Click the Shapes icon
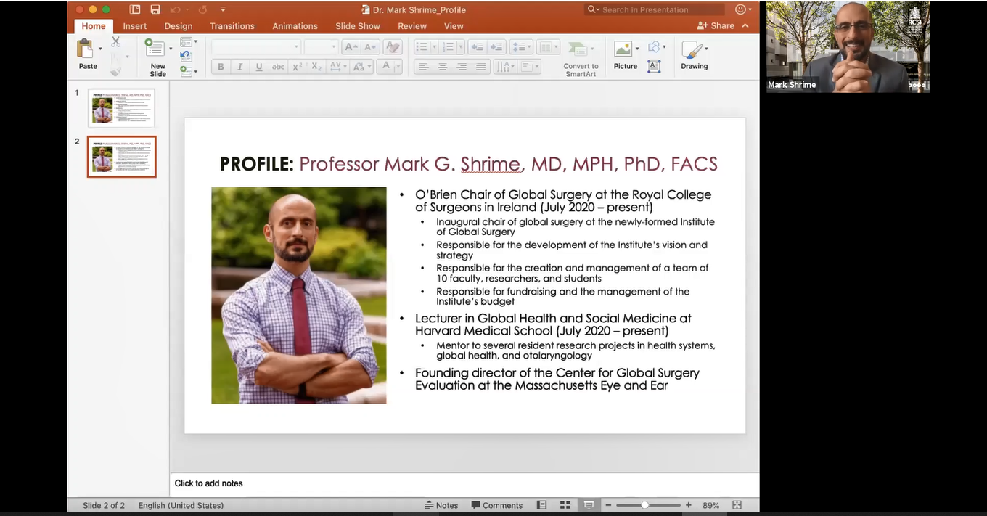The width and height of the screenshot is (987, 516). [654, 47]
